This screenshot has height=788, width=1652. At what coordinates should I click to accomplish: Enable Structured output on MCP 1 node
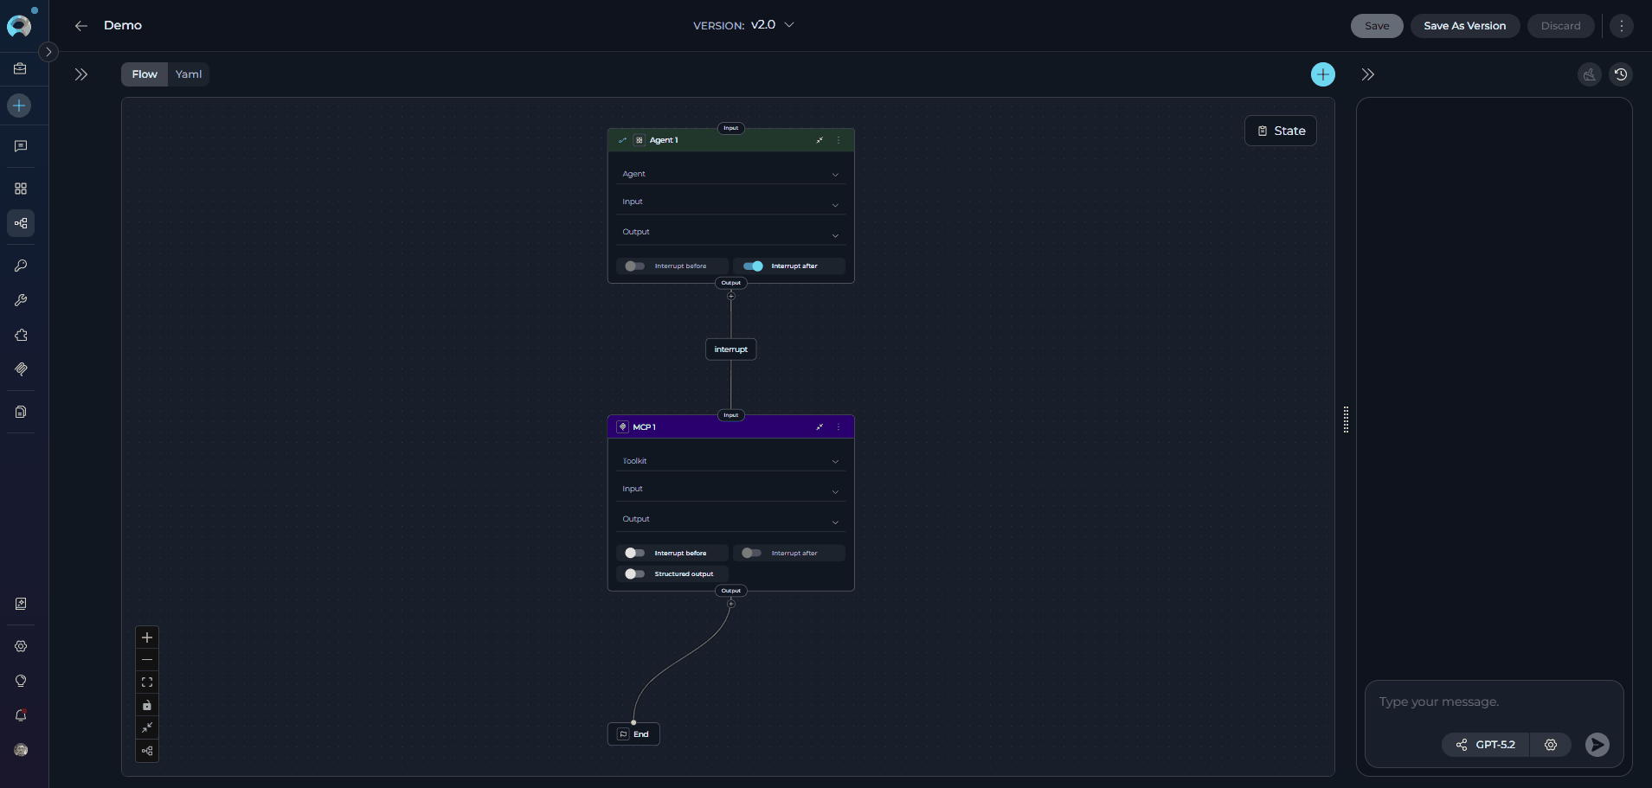tap(634, 573)
